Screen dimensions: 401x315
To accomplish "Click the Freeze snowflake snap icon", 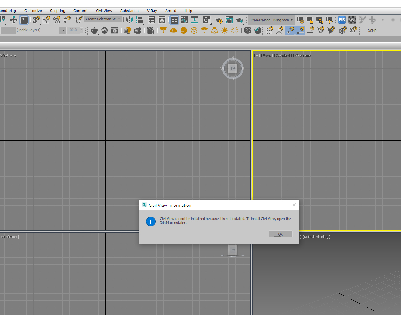I will point(343,30).
